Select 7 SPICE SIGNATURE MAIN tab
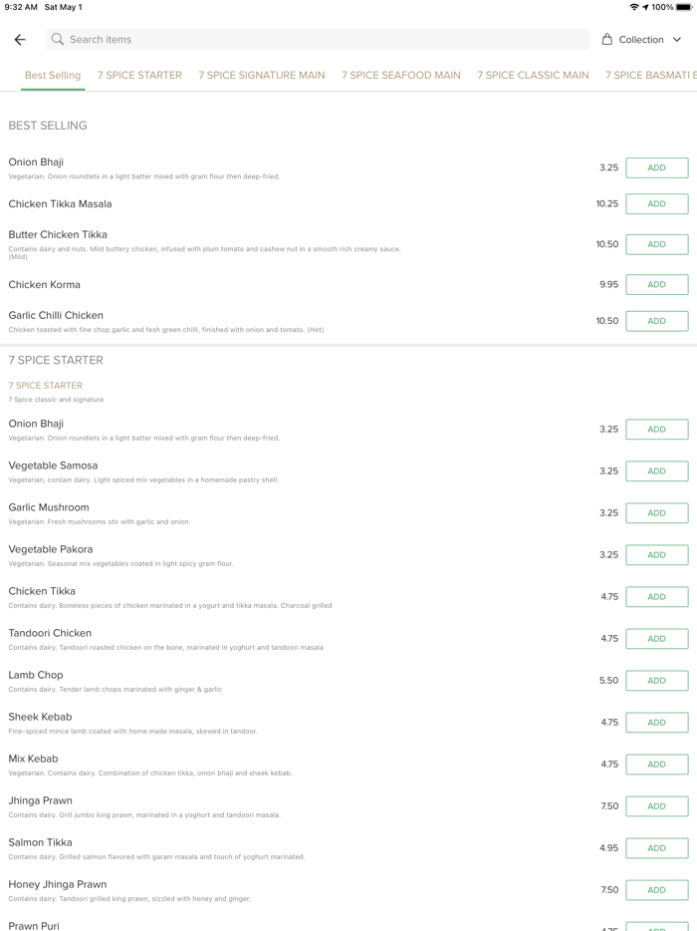The width and height of the screenshot is (697, 931). [262, 75]
